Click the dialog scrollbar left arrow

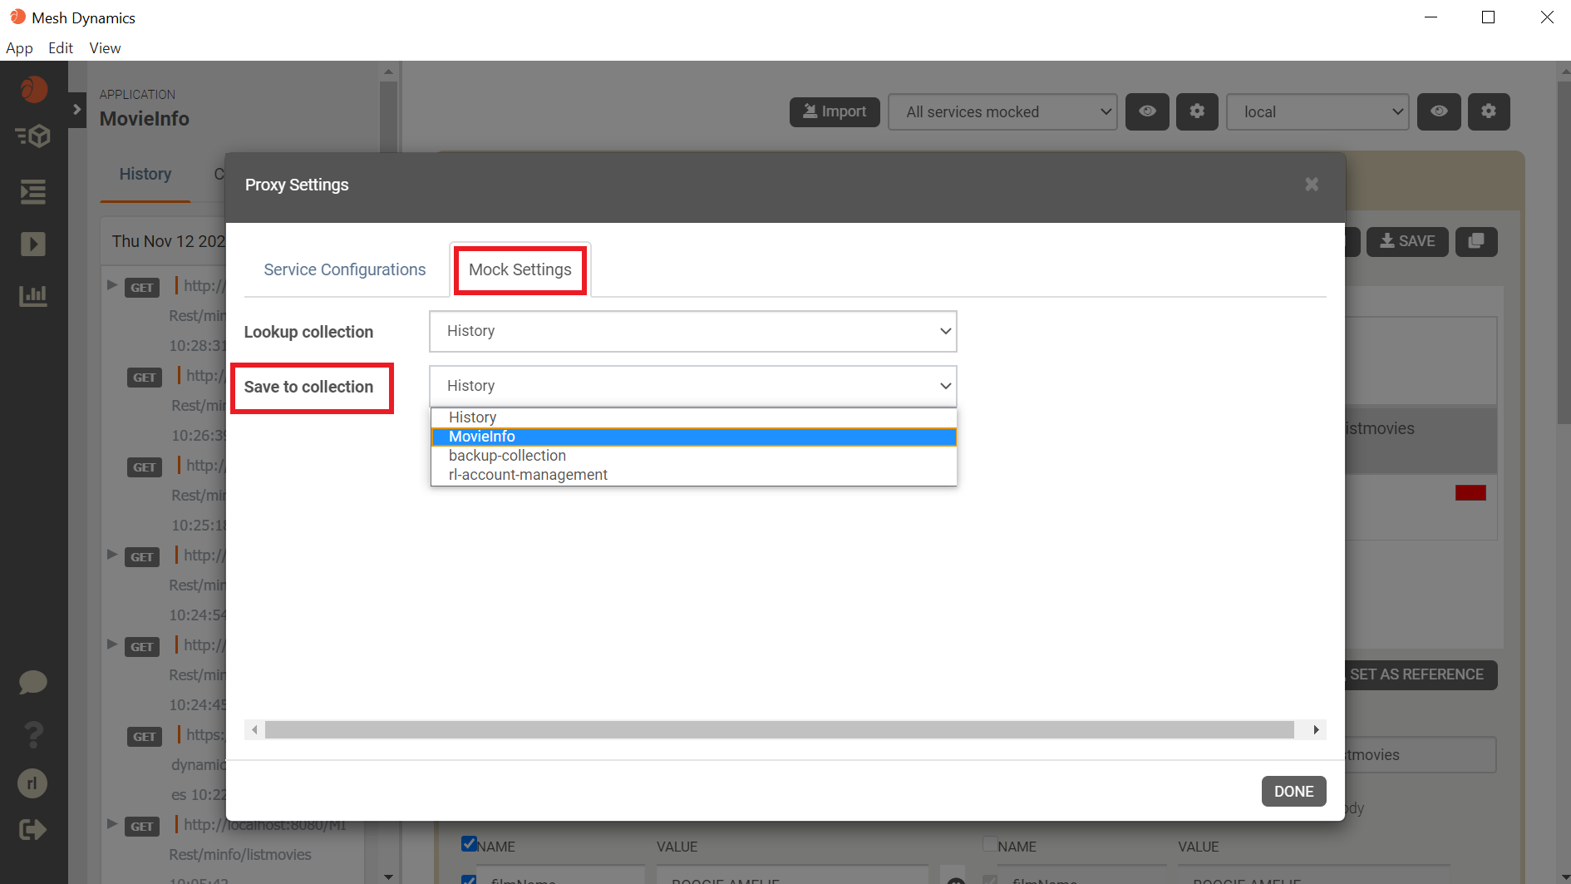[x=254, y=730]
